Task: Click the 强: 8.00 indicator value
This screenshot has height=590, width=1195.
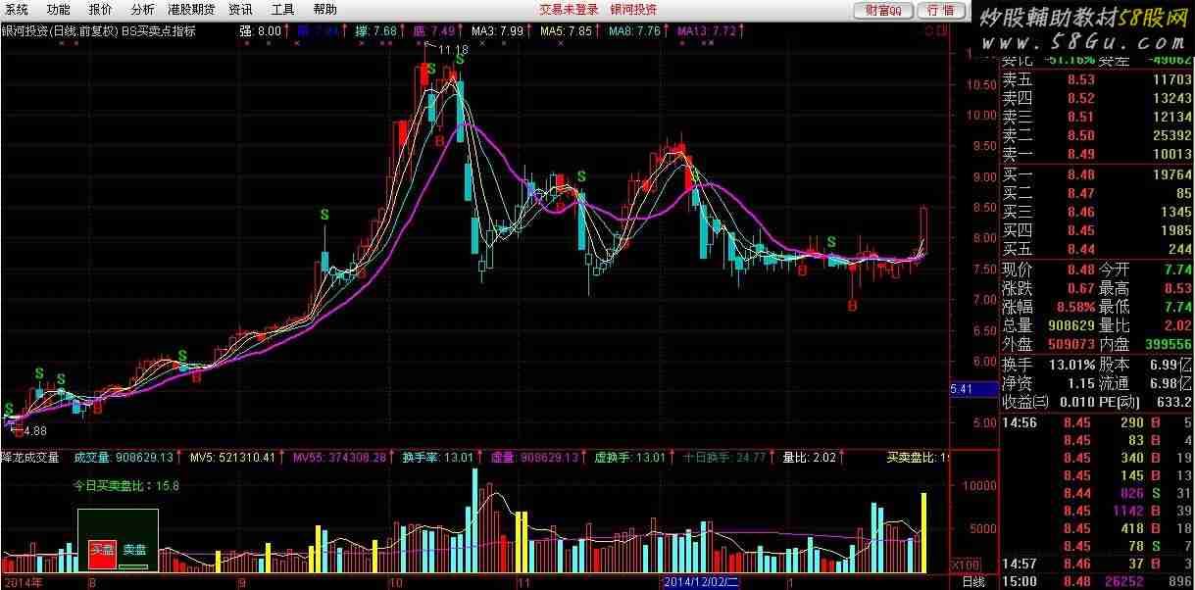Action: tap(260, 30)
